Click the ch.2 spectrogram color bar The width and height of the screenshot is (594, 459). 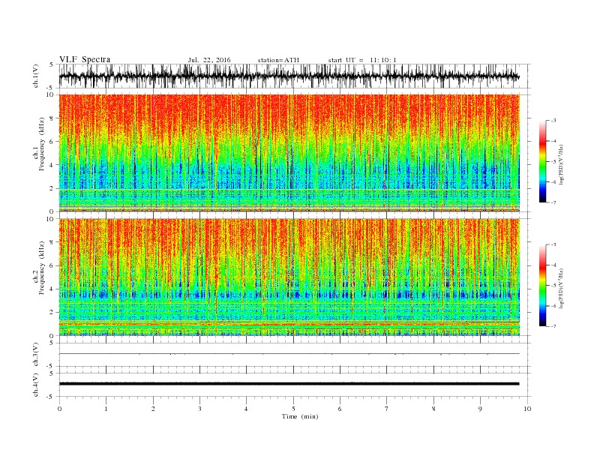pyautogui.click(x=542, y=286)
